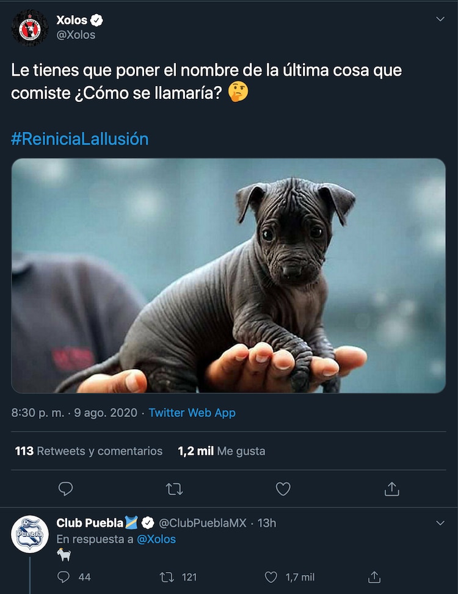458x594 pixels.
Task: Click the Xolos profile avatar
Action: 29,28
